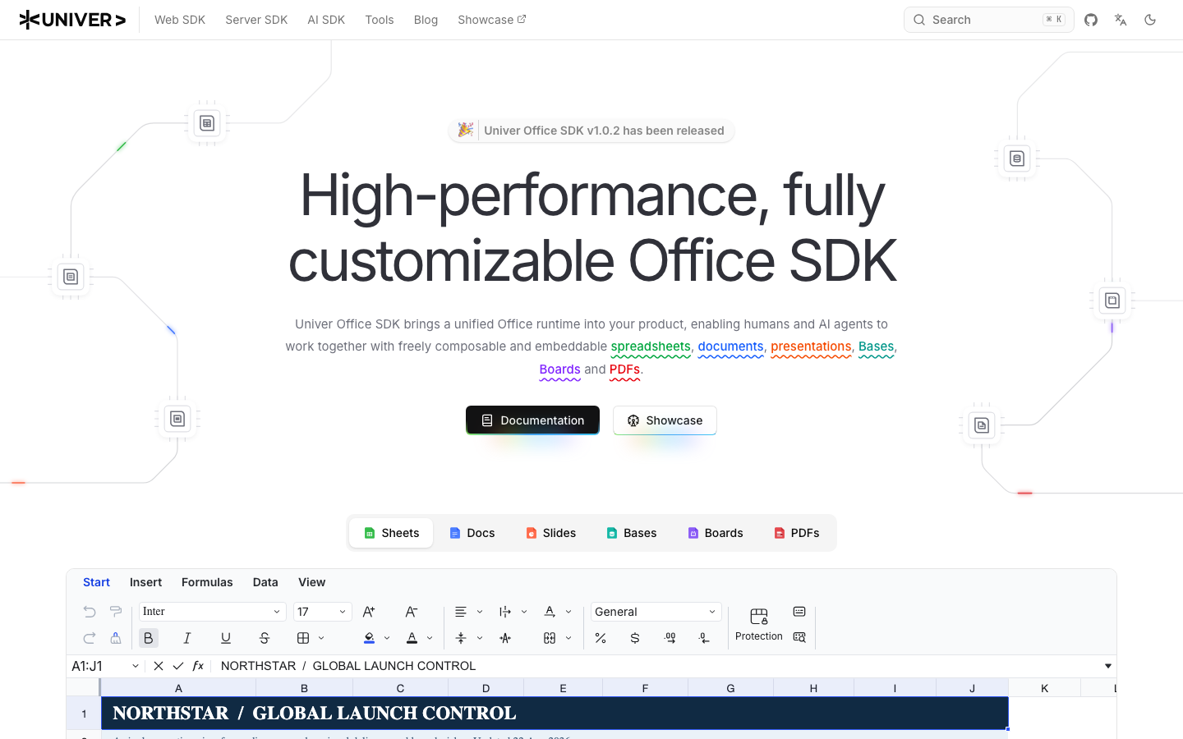Select the Bases demo tab
This screenshot has width=1183, height=739.
(632, 533)
